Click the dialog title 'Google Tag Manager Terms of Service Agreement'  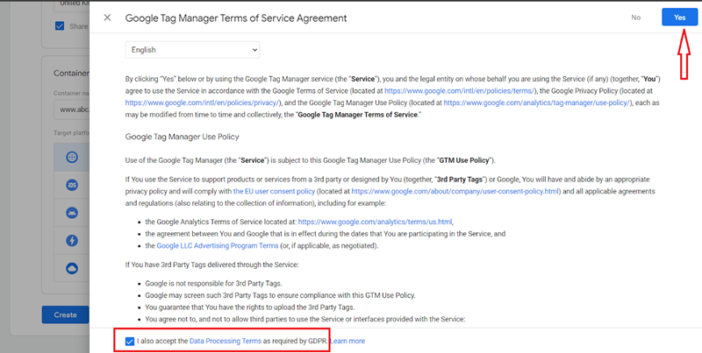(236, 18)
